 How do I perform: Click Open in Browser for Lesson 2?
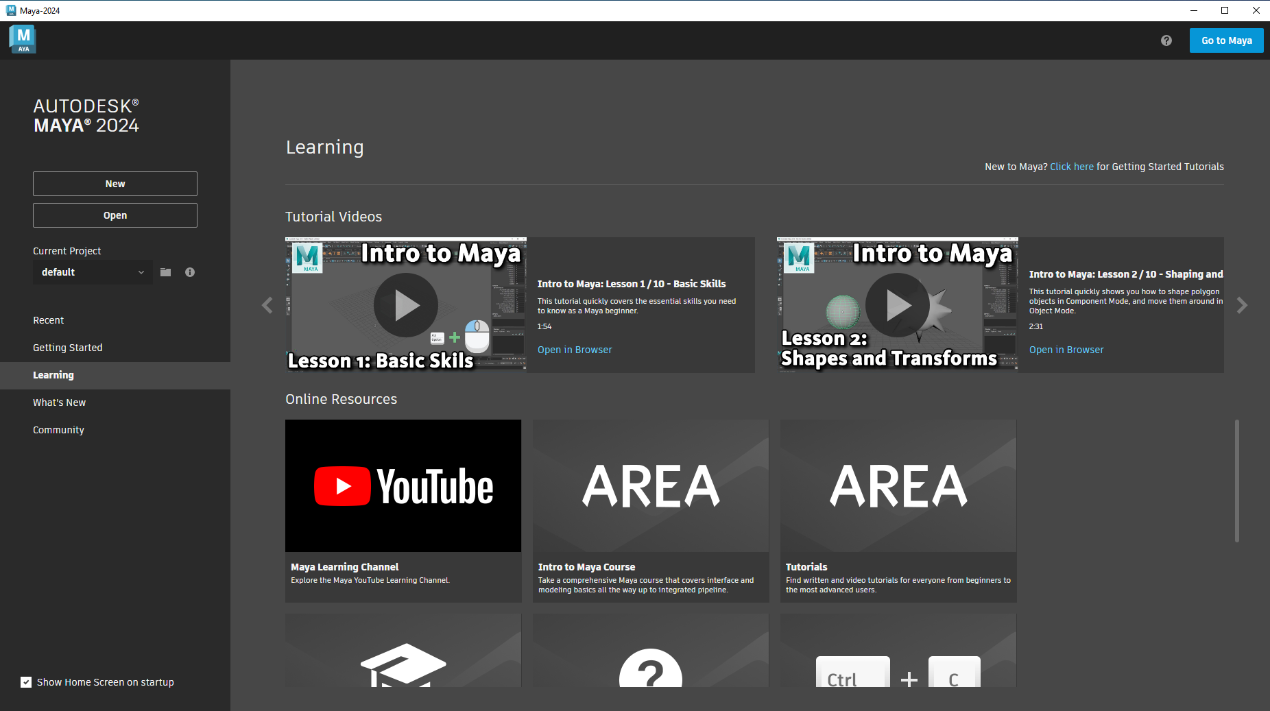tap(1066, 350)
